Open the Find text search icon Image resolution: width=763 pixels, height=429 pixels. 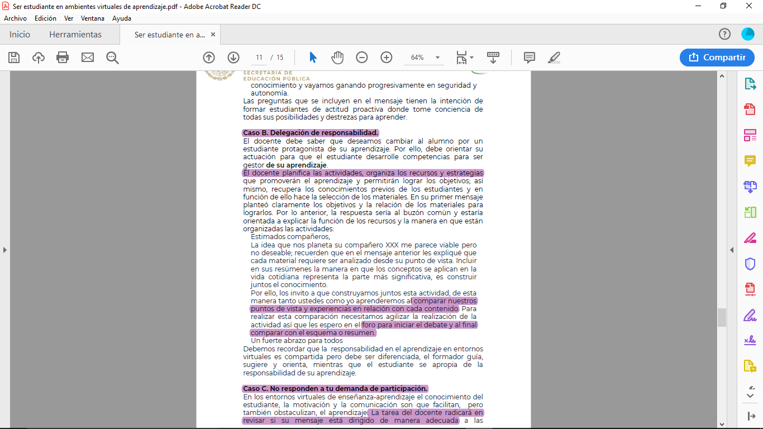(113, 58)
